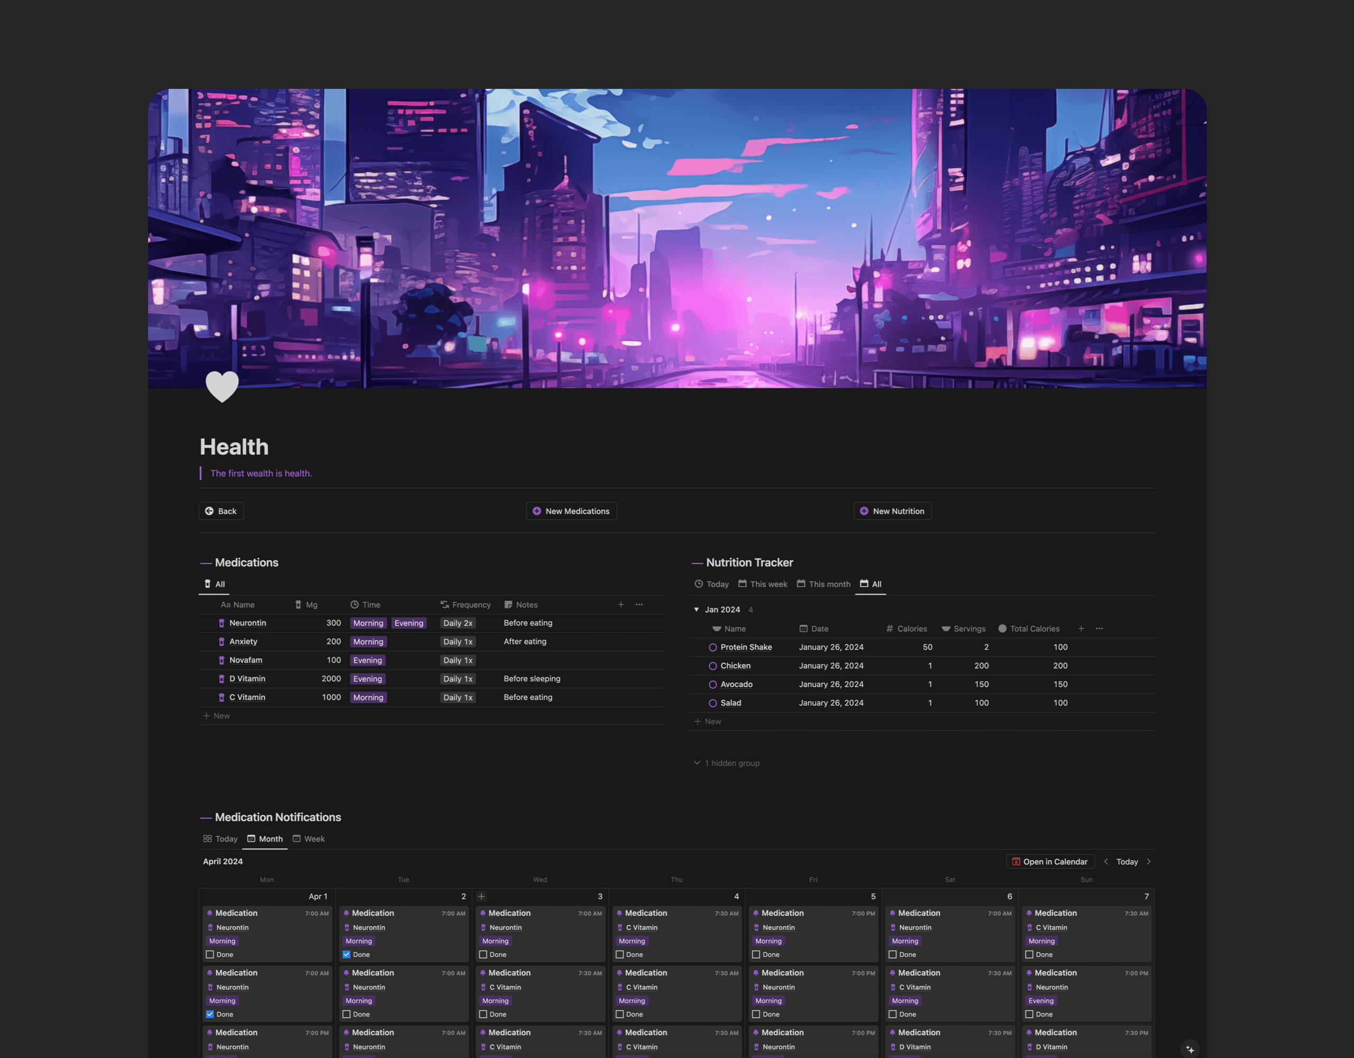Switch Nutrition Tracker to This month view
1354x1058 pixels.
pos(824,584)
